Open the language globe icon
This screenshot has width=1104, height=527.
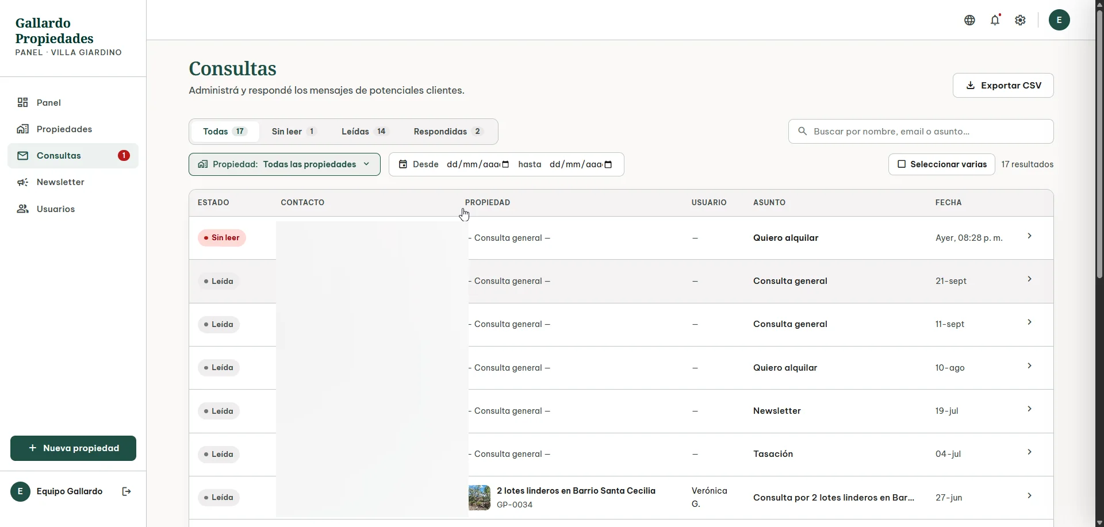pos(969,20)
